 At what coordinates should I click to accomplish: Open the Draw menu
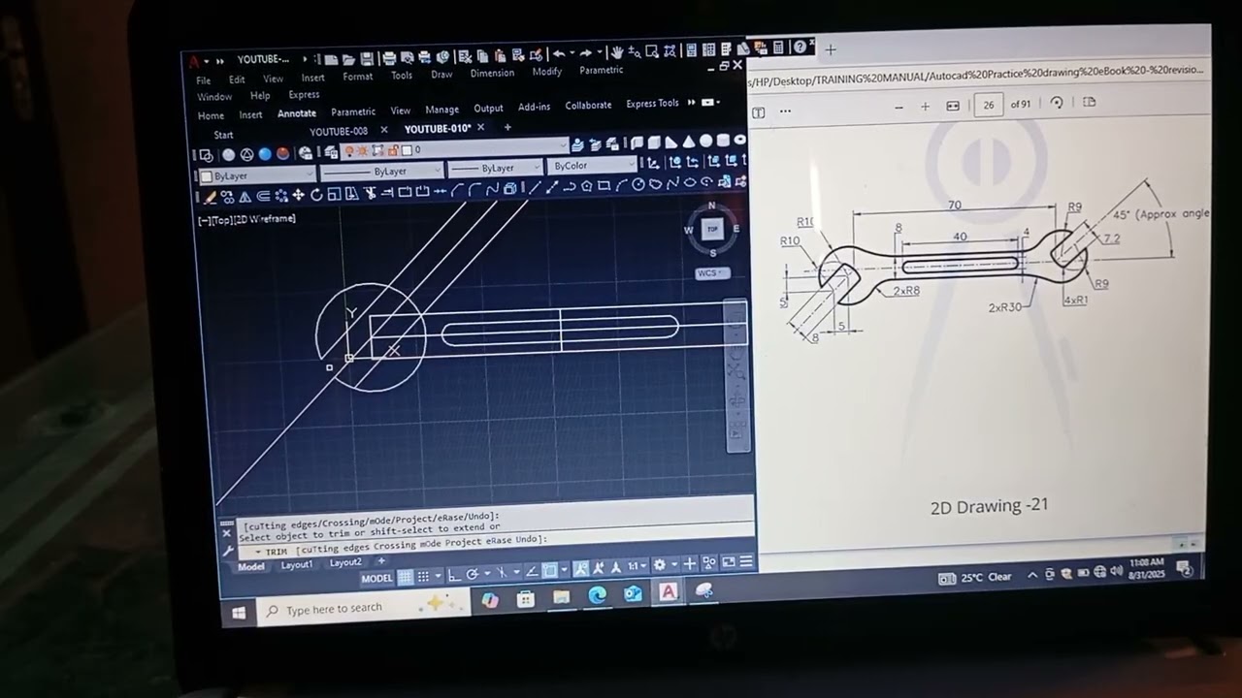(441, 75)
